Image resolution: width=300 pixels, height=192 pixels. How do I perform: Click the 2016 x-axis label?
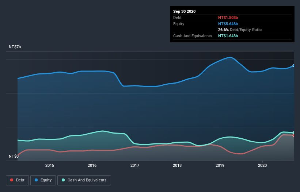[92, 165]
